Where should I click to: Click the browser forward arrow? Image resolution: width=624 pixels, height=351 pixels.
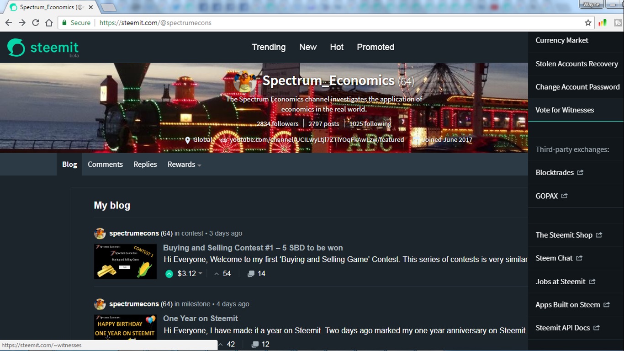point(22,23)
